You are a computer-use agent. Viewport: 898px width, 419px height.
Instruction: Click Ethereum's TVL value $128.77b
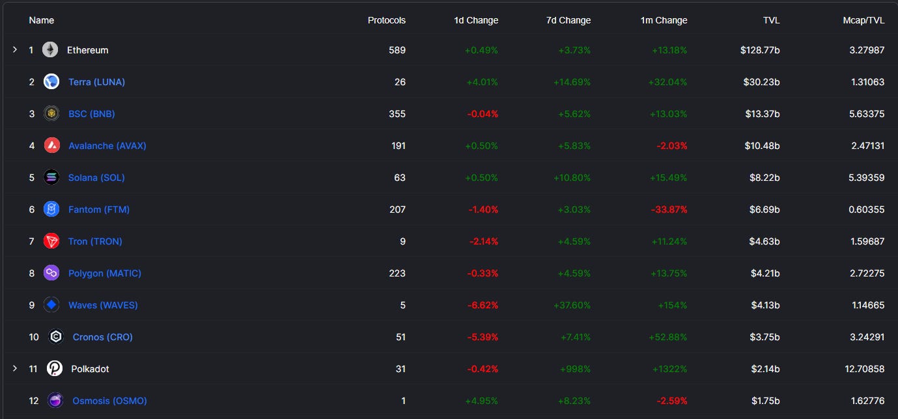coord(760,50)
